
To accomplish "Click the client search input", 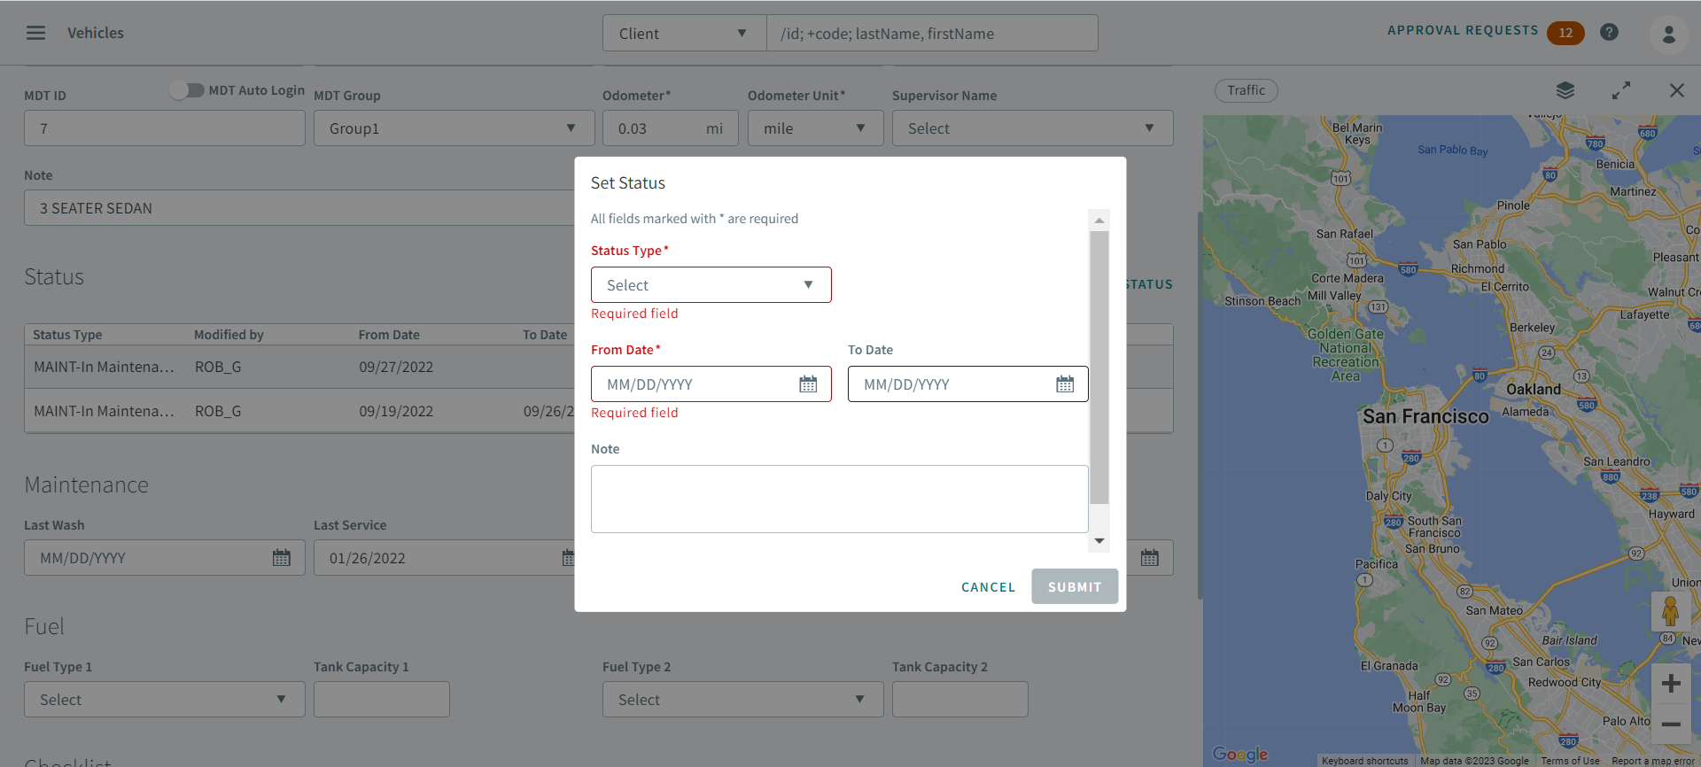I will (932, 34).
